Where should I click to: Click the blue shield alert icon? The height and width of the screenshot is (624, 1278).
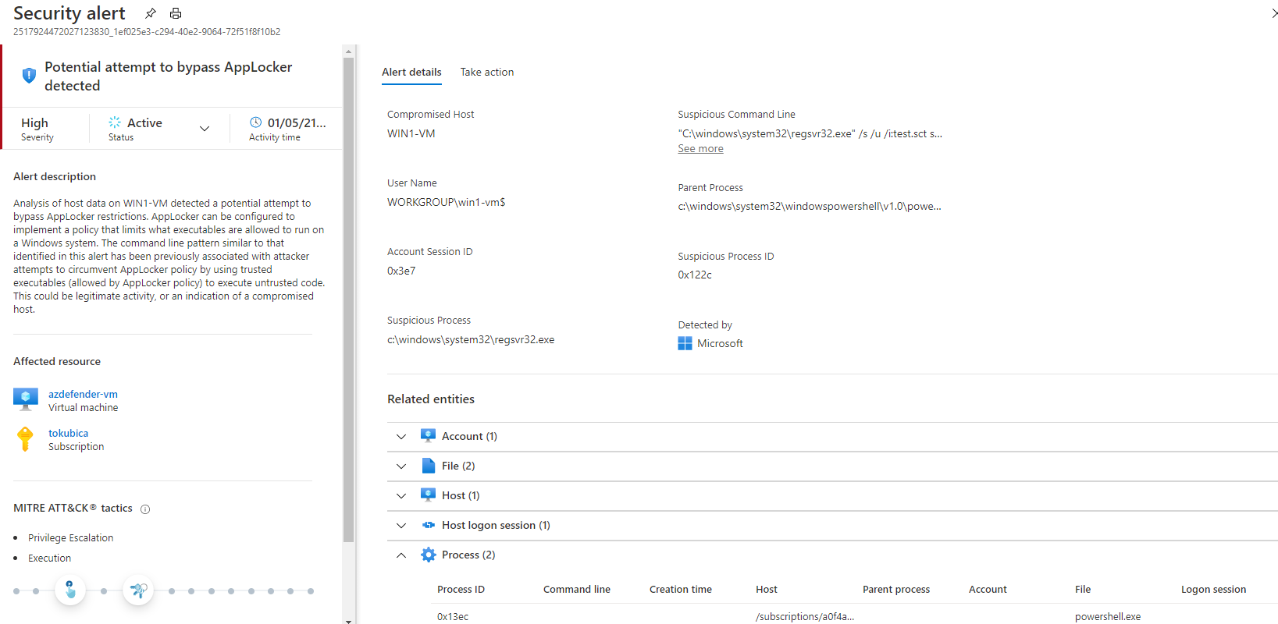(x=29, y=76)
